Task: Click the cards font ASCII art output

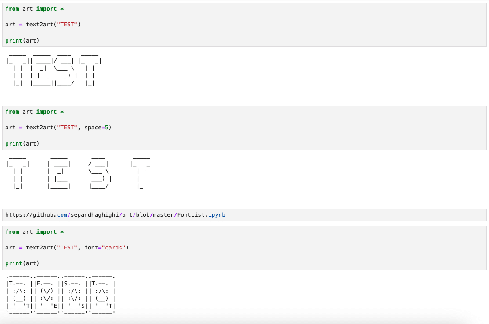Action: (61, 295)
